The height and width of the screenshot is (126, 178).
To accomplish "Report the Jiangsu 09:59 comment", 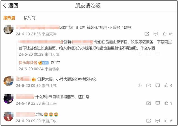I will tap(139, 85).
